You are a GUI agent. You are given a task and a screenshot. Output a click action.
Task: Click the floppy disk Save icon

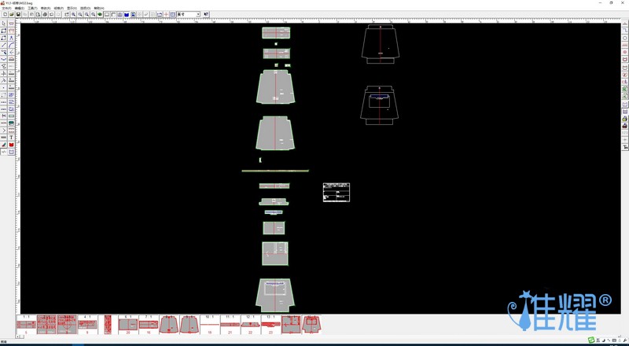[x=17, y=14]
